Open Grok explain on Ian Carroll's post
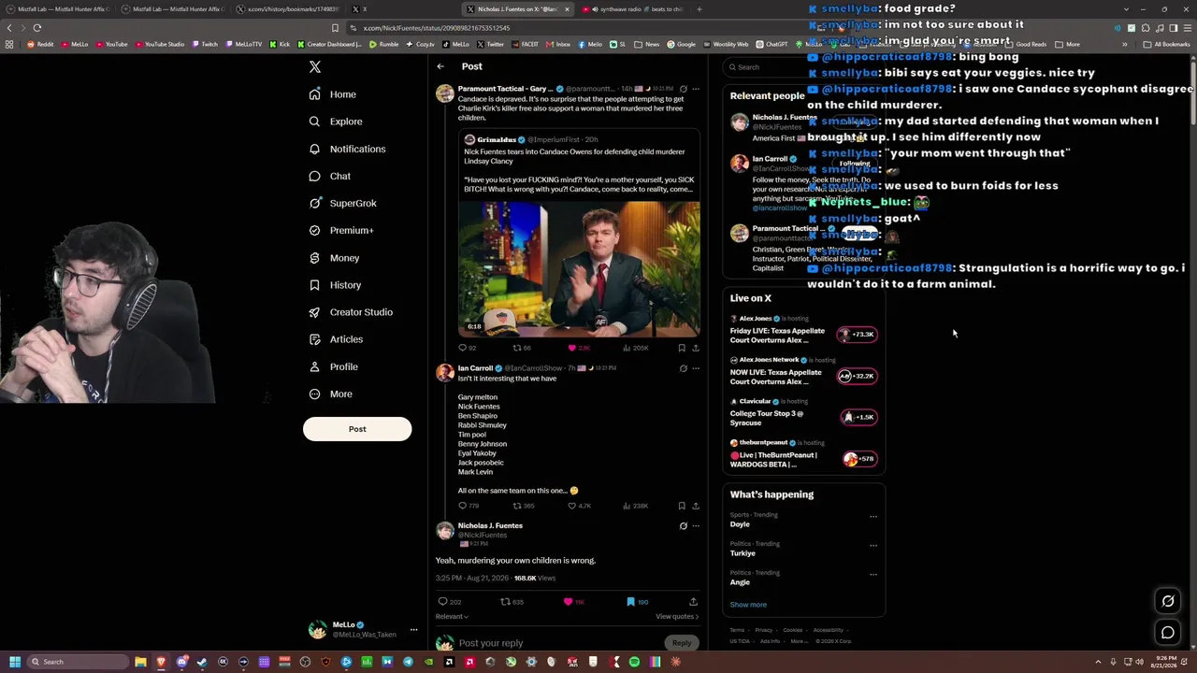Screen dimensions: 1197x673 683,368
